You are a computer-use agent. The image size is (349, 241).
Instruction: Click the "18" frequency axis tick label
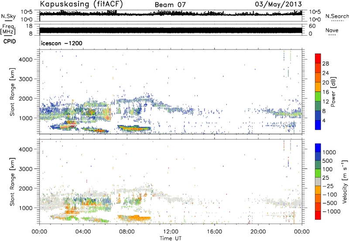point(29,26)
